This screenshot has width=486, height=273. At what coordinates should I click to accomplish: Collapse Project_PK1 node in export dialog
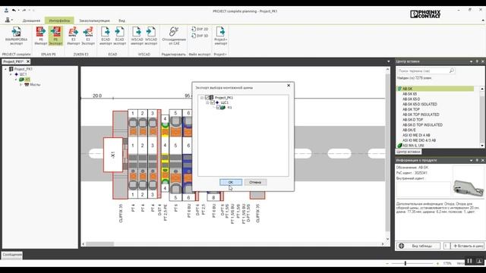coord(202,98)
